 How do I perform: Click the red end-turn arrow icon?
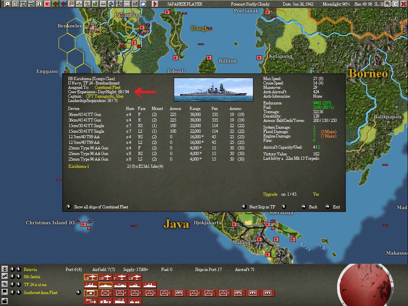coord(155,4)
